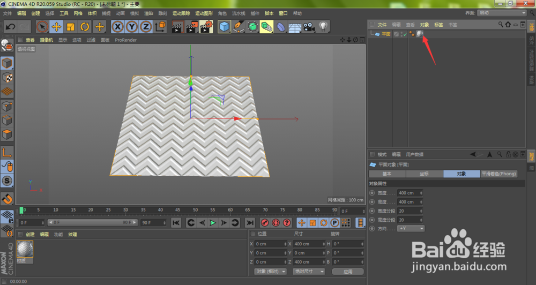Switch to texture mode checkered cube
The width and height of the screenshot is (536, 285).
7,78
